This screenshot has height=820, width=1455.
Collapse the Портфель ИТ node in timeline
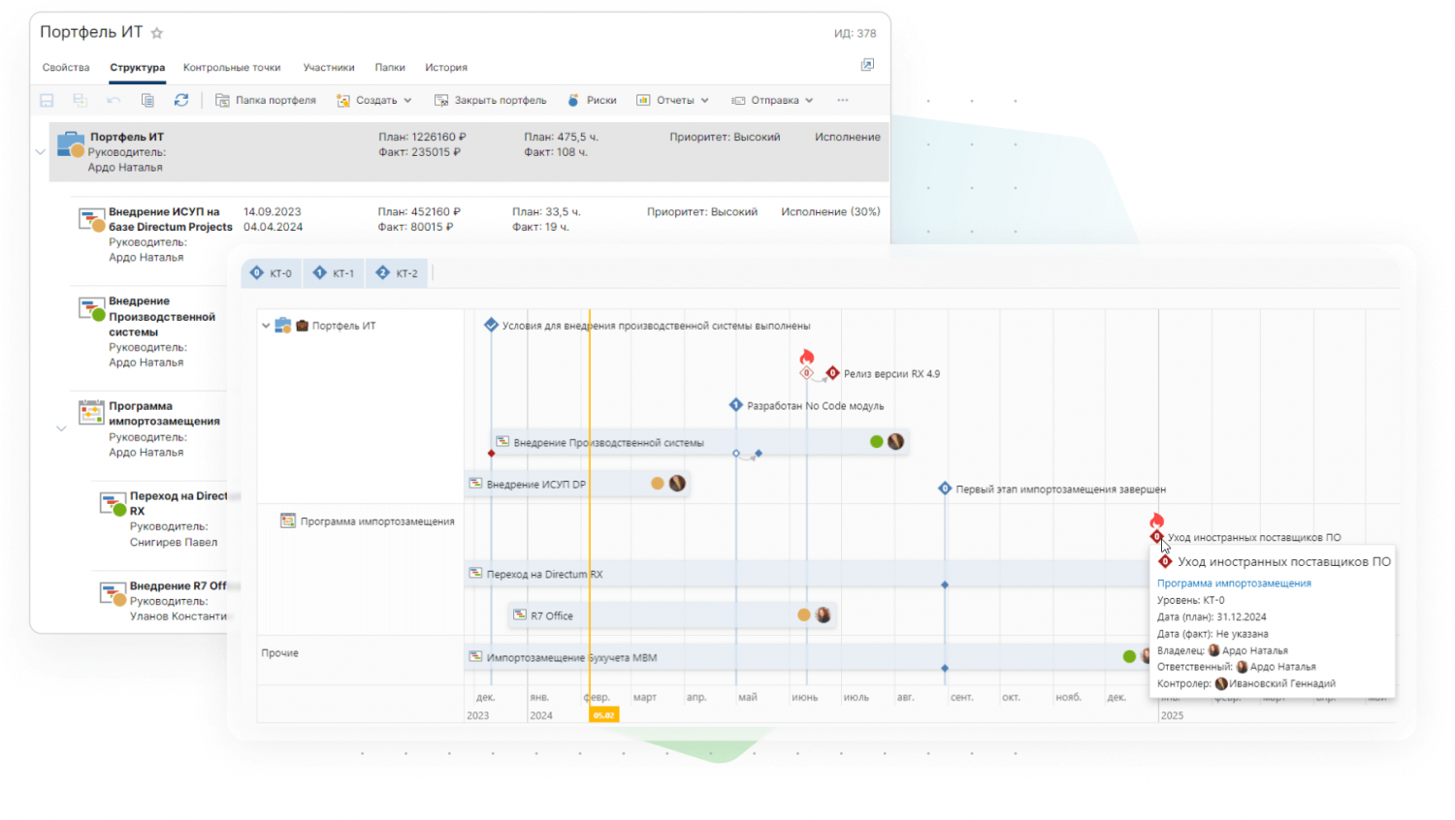tap(266, 326)
